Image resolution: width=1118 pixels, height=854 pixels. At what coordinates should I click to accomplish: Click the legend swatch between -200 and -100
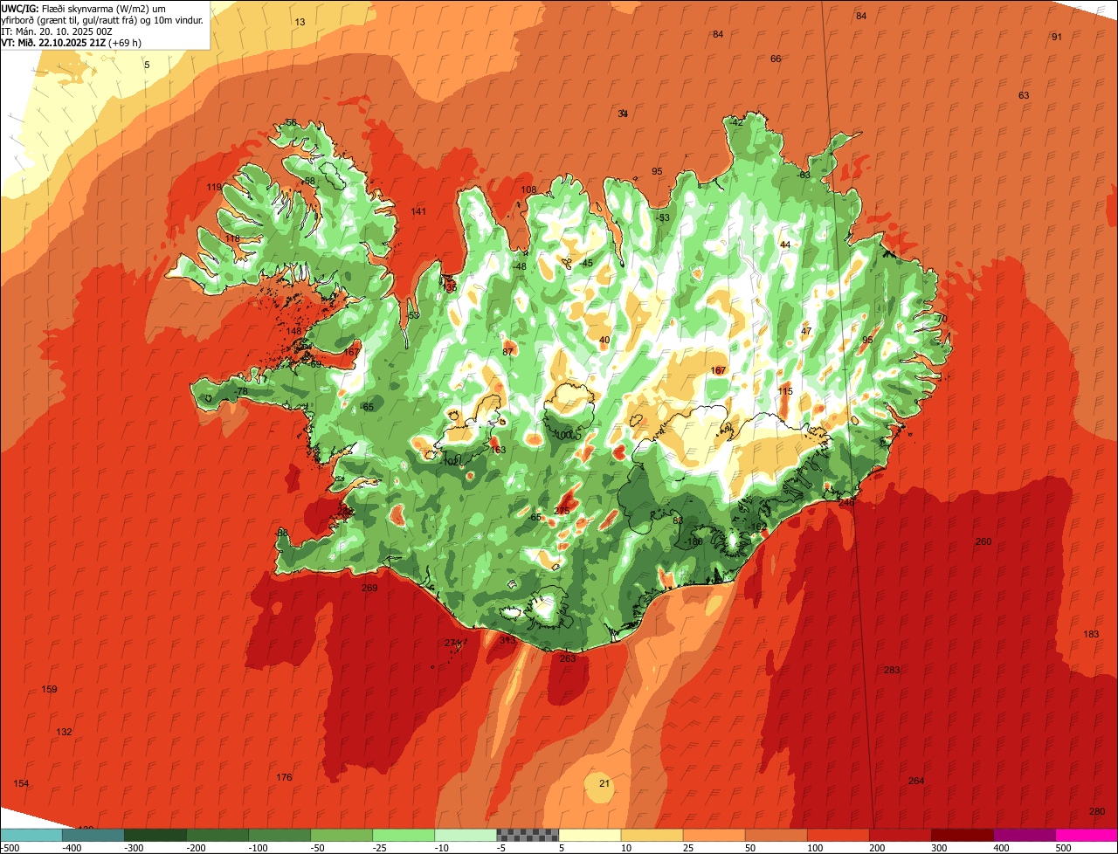217,835
